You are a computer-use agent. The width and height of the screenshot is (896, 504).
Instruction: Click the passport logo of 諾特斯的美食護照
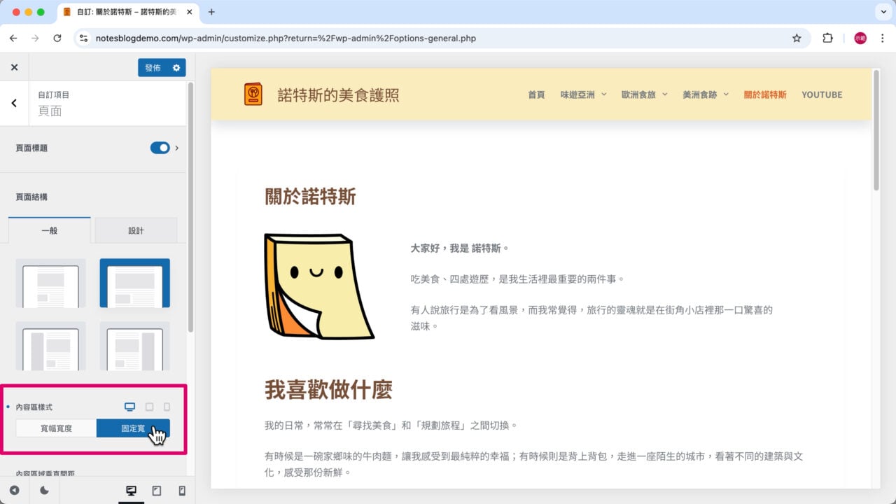point(253,94)
